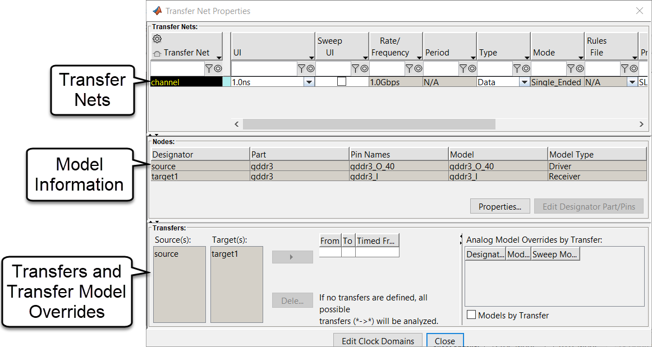The height and width of the screenshot is (347, 652).
Task: Open the Data type dropdown
Action: click(524, 82)
